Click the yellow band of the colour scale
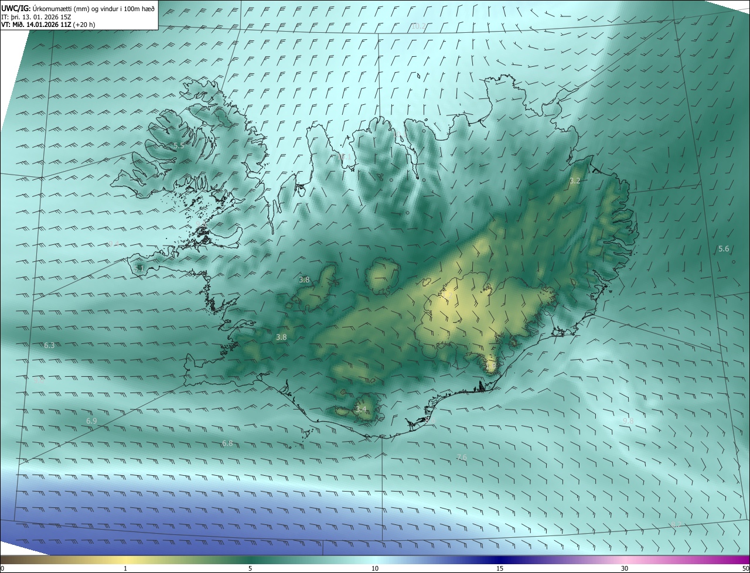 click(x=125, y=560)
